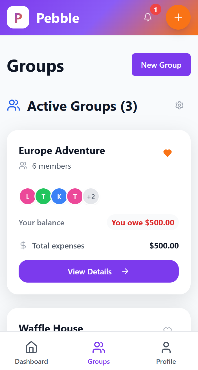Click the Europe Adventure members icon

click(23, 166)
